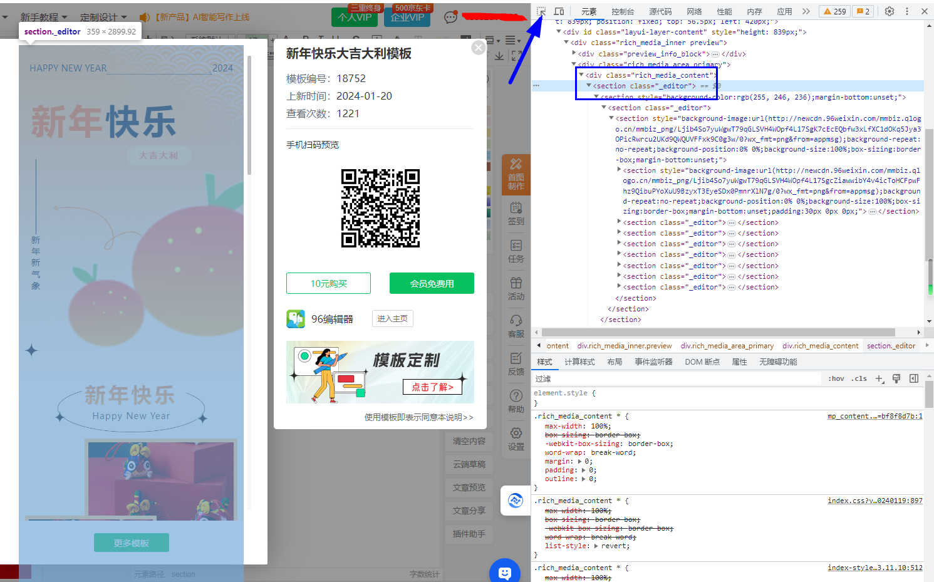Click the Elements panel horizontal scrollbar
This screenshot has height=582, width=934.
[718, 332]
